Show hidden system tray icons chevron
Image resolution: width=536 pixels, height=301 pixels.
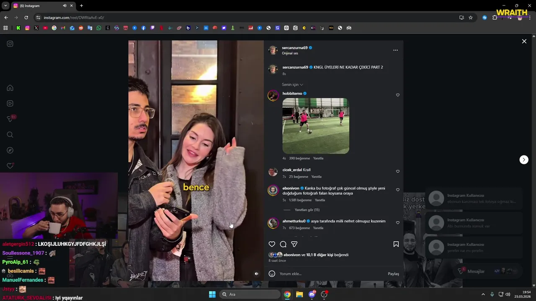click(483, 294)
